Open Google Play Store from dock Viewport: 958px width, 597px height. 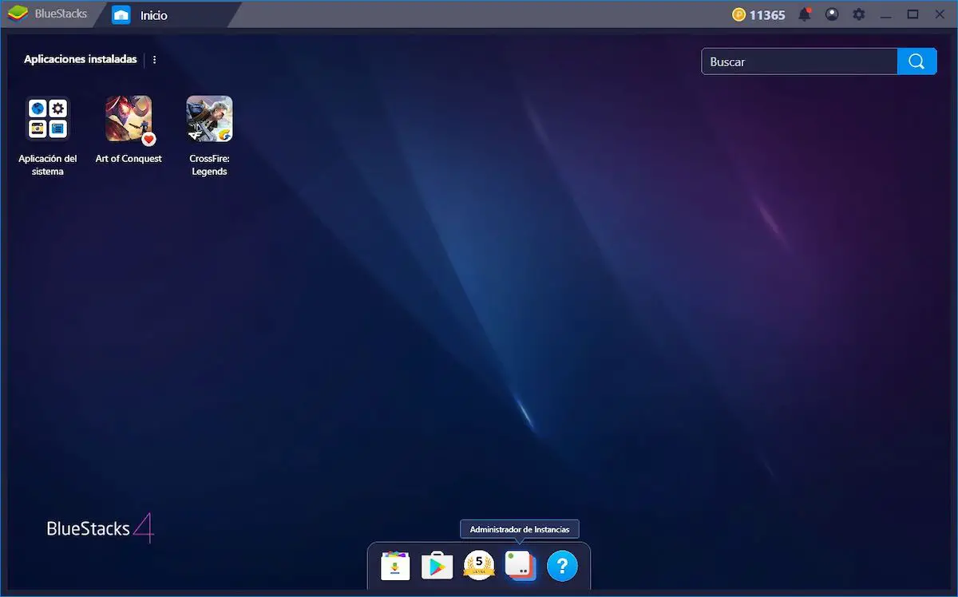coord(437,566)
